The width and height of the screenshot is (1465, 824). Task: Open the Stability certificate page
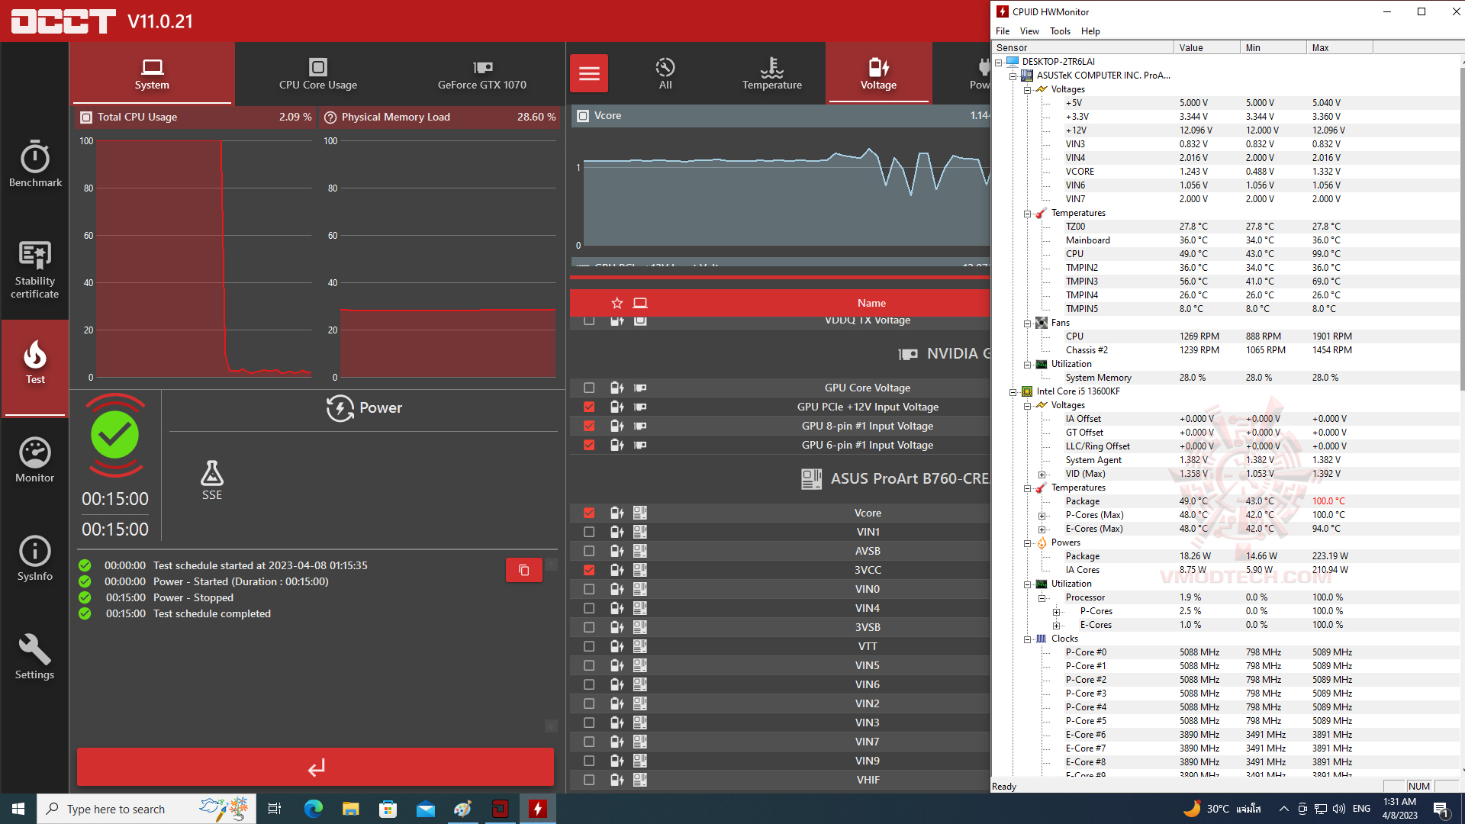click(x=35, y=269)
